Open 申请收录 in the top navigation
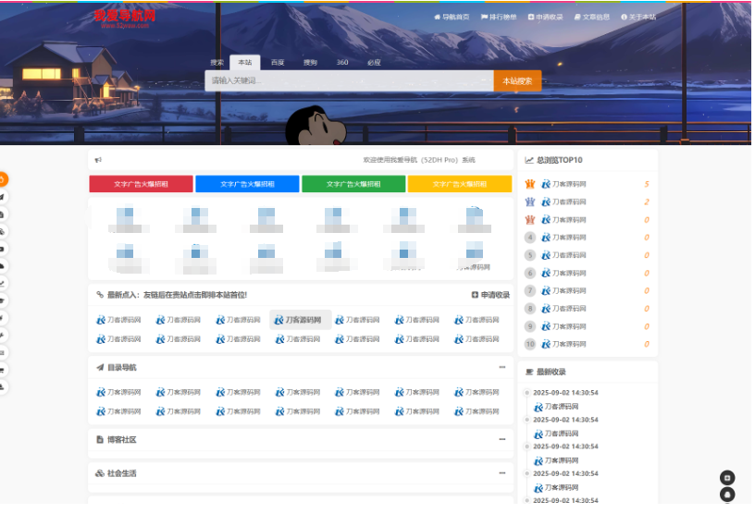Viewport: 755px width, 526px height. click(545, 17)
